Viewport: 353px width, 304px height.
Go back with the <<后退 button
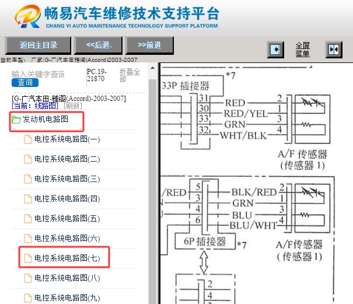pos(99,46)
